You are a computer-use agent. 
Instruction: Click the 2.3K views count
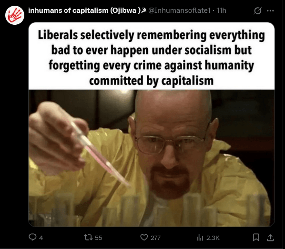pyautogui.click(x=213, y=238)
